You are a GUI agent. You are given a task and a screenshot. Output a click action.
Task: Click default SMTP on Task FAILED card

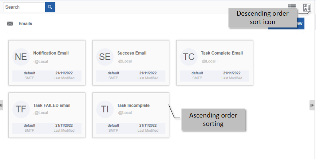(x=29, y=128)
